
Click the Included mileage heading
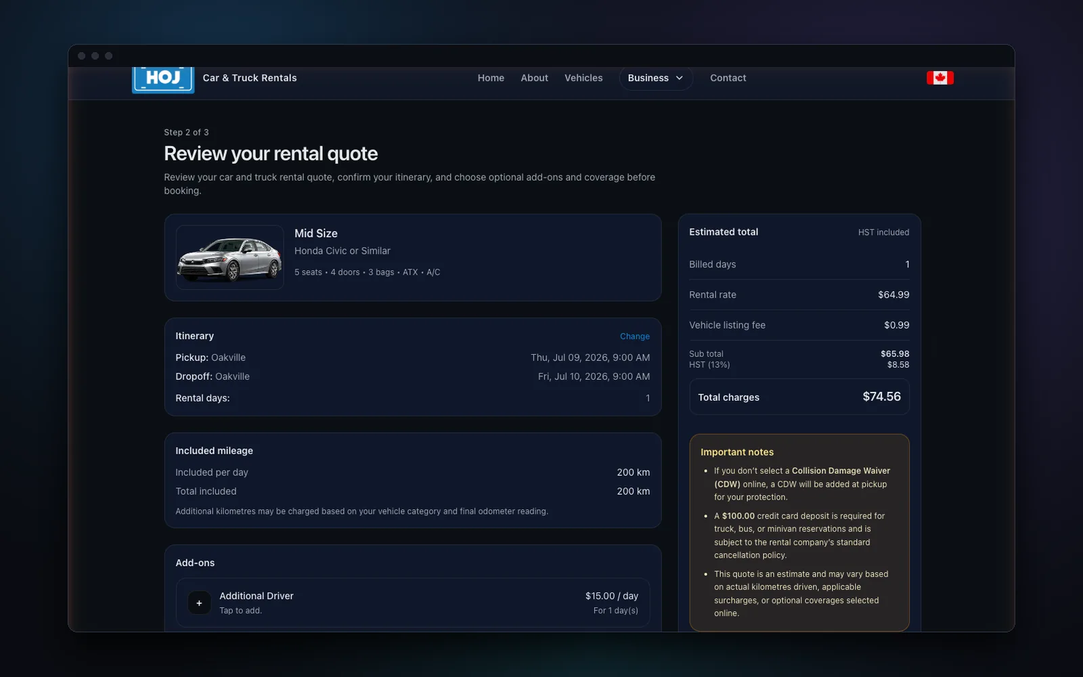point(214,451)
